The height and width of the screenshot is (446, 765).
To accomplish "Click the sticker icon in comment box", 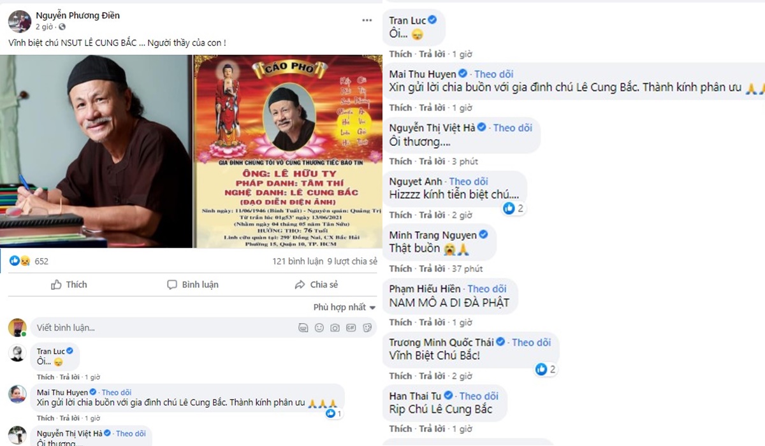I will click(367, 328).
